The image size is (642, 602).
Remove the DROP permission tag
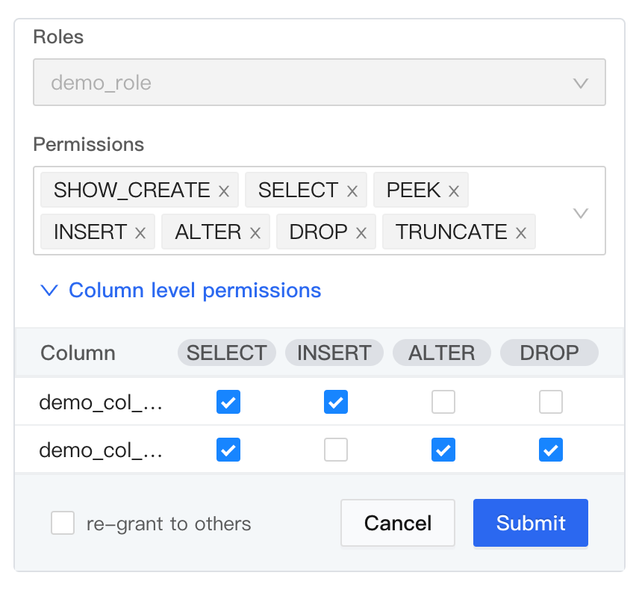[361, 233]
